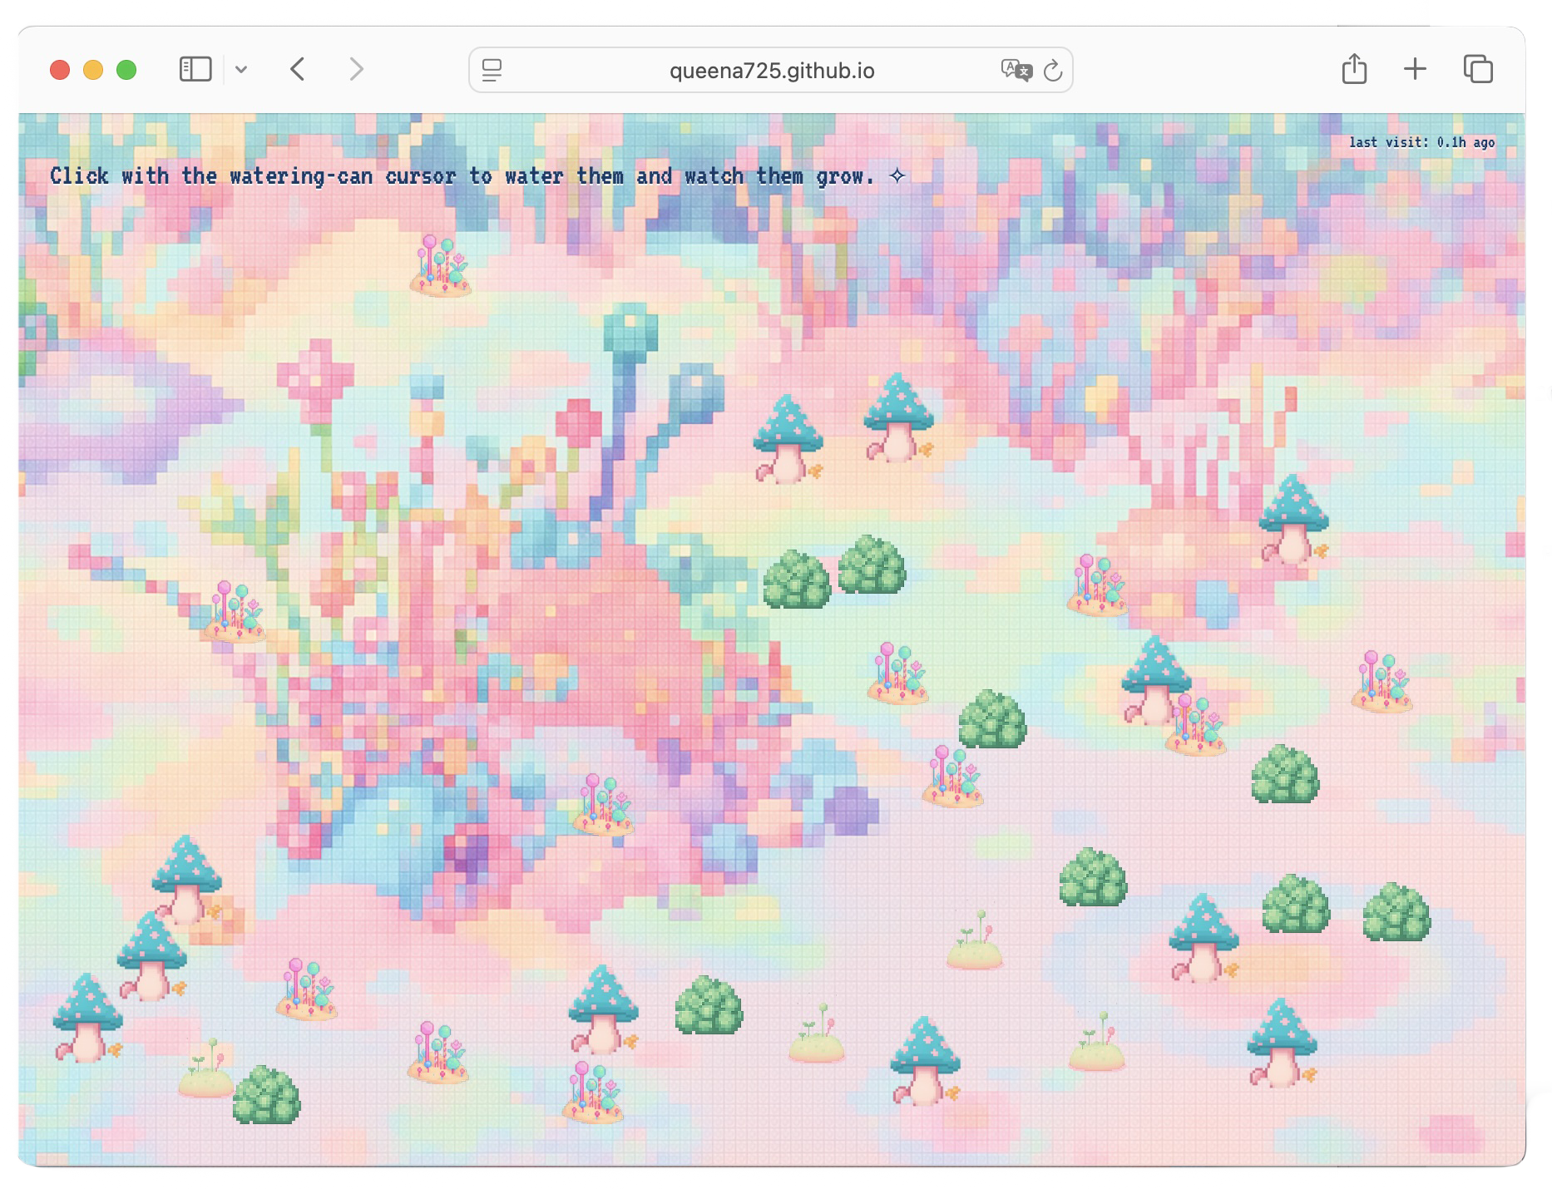
Task: Click the Share icon in the Safari toolbar
Action: (1356, 70)
